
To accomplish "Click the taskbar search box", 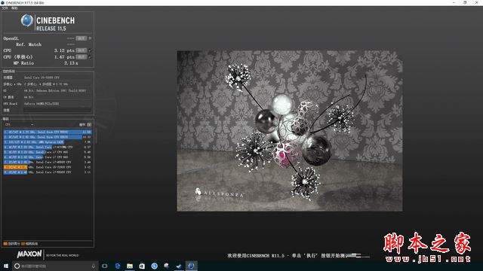I will pos(55,266).
